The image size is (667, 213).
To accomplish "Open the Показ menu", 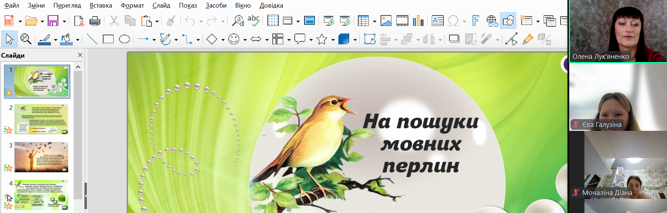I will 188,5.
